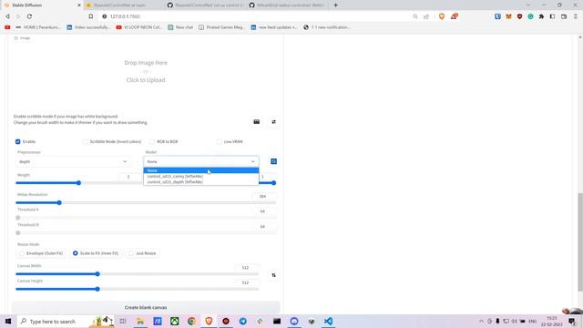Open the Video successfully bookmark
The width and height of the screenshot is (583, 328).
click(x=88, y=27)
